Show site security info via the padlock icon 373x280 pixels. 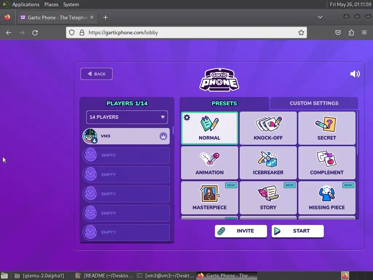click(x=82, y=32)
